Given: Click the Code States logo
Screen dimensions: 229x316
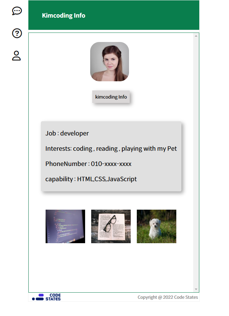Looking at the screenshot, I should 46,297.
